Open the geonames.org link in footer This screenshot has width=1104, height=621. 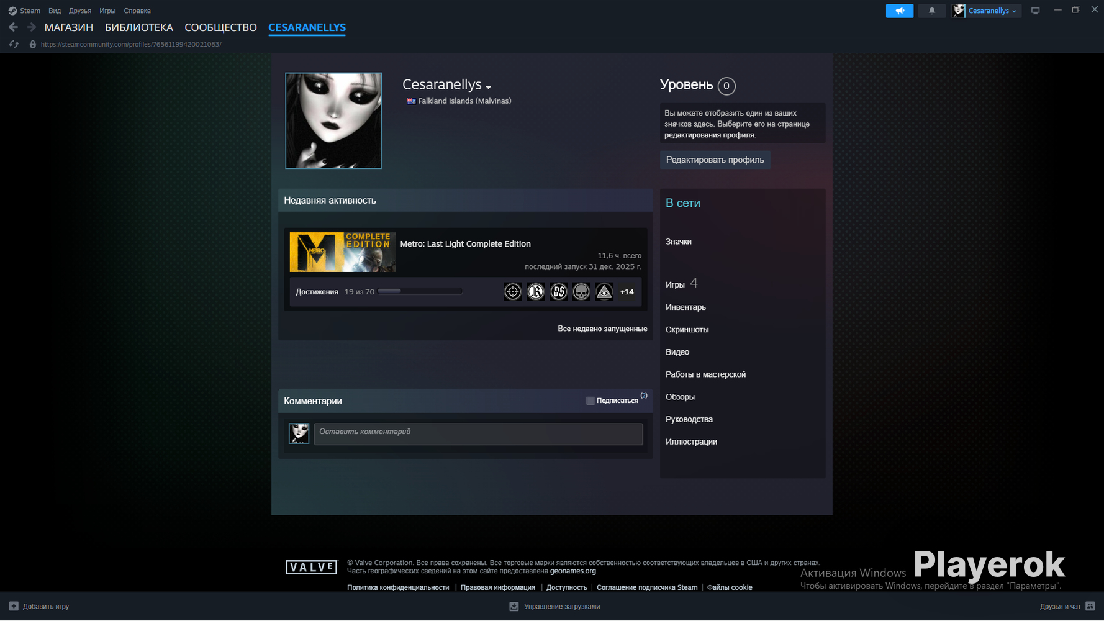(572, 571)
